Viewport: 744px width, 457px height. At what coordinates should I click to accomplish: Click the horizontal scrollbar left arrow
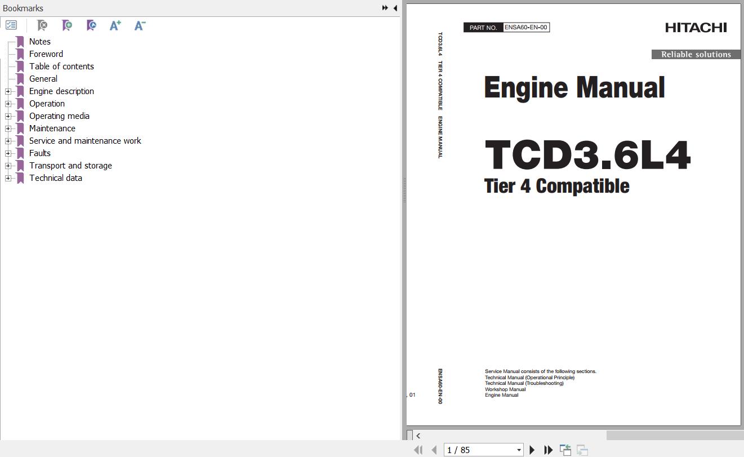pyautogui.click(x=418, y=436)
